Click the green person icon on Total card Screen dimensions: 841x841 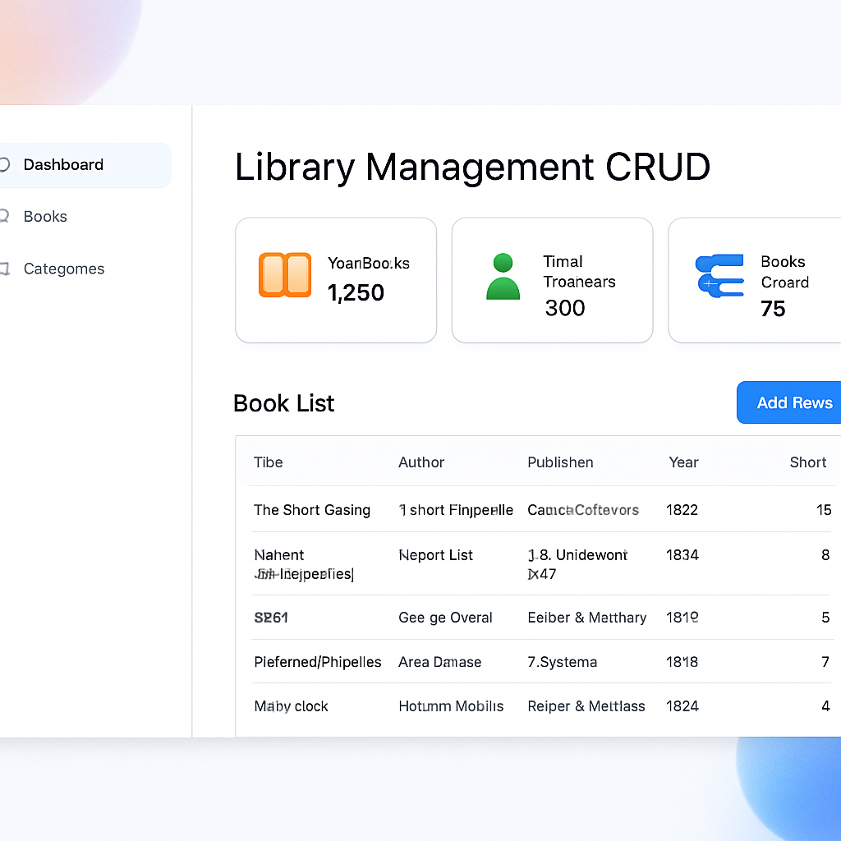click(503, 277)
